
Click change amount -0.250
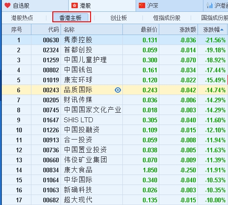[x=188, y=170]
